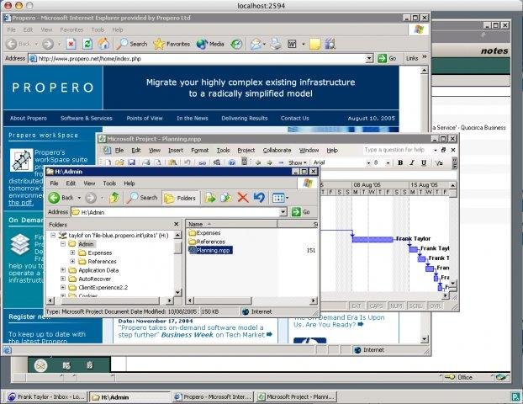This screenshot has width=523, height=404.
Task: Expand ClientExperience2.2 folder in tree
Action: 63,287
